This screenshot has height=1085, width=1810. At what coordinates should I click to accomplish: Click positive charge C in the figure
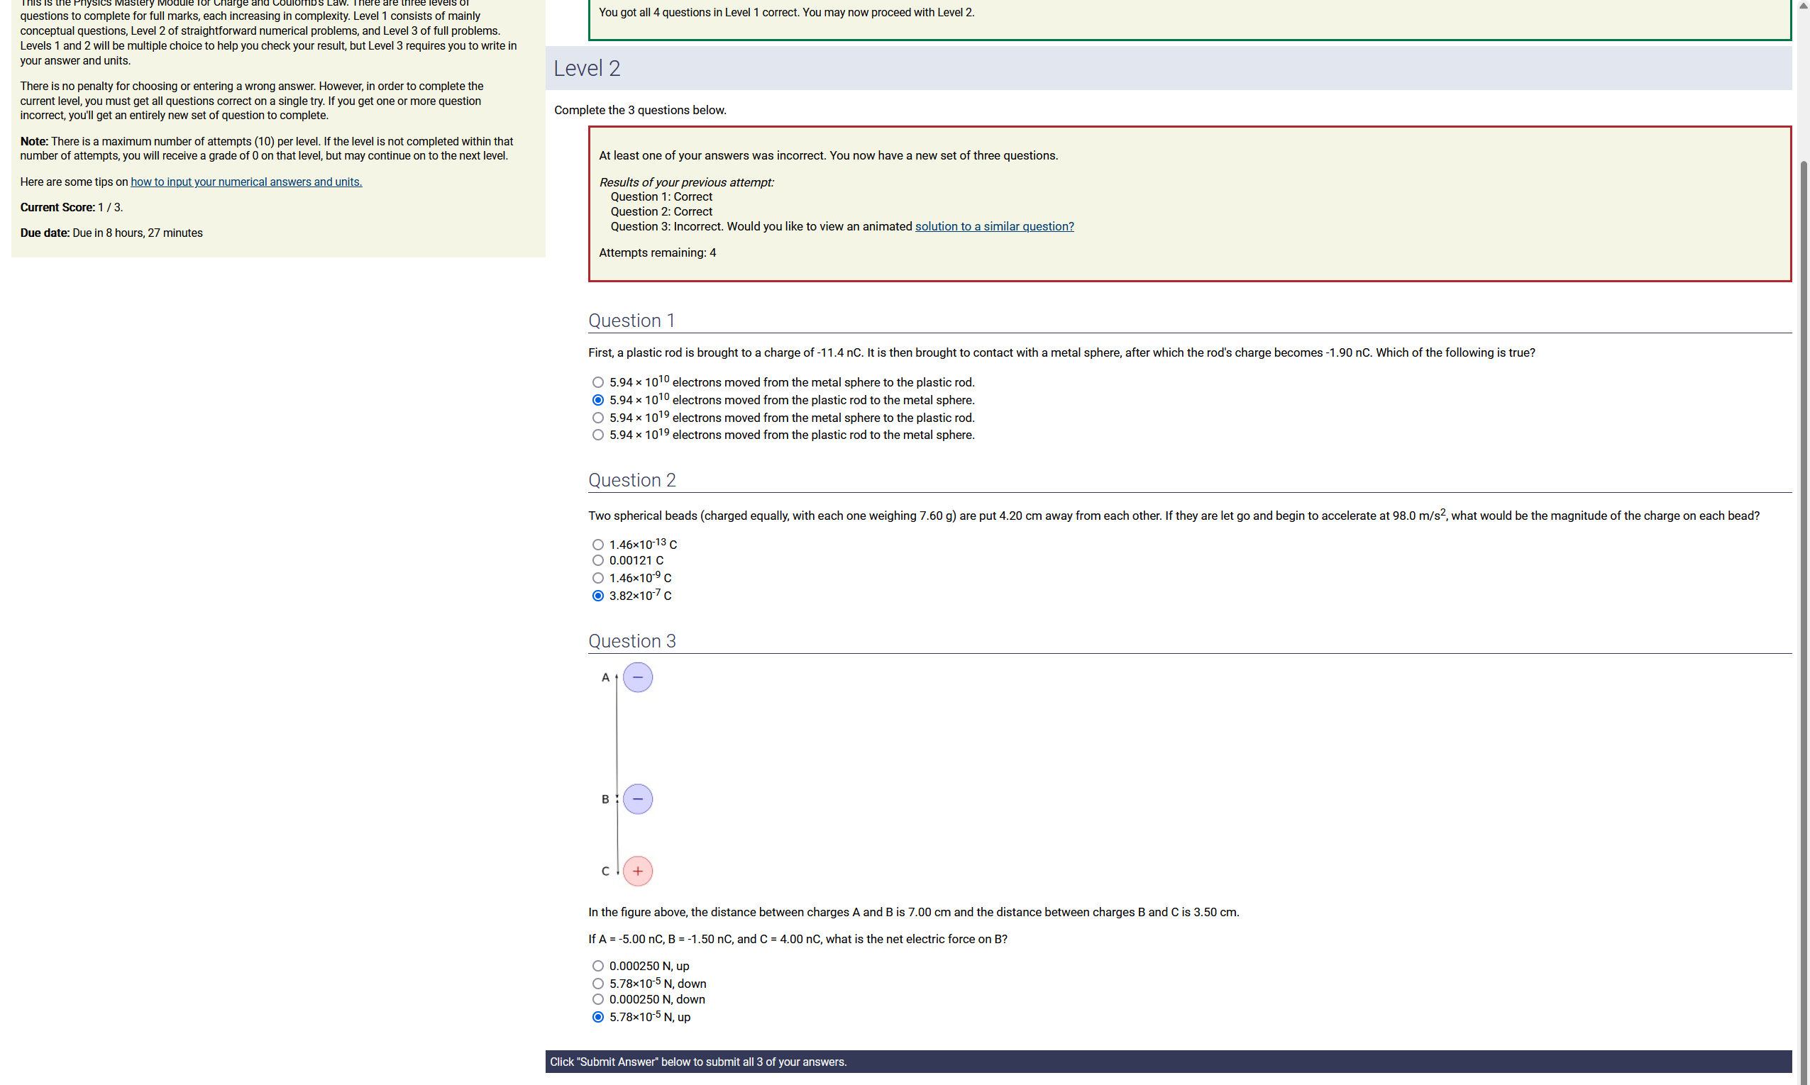click(638, 871)
